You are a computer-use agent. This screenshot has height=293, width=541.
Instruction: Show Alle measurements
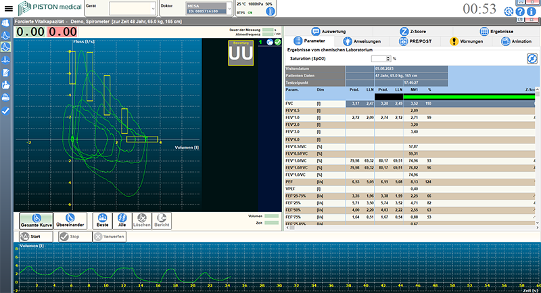click(x=122, y=221)
